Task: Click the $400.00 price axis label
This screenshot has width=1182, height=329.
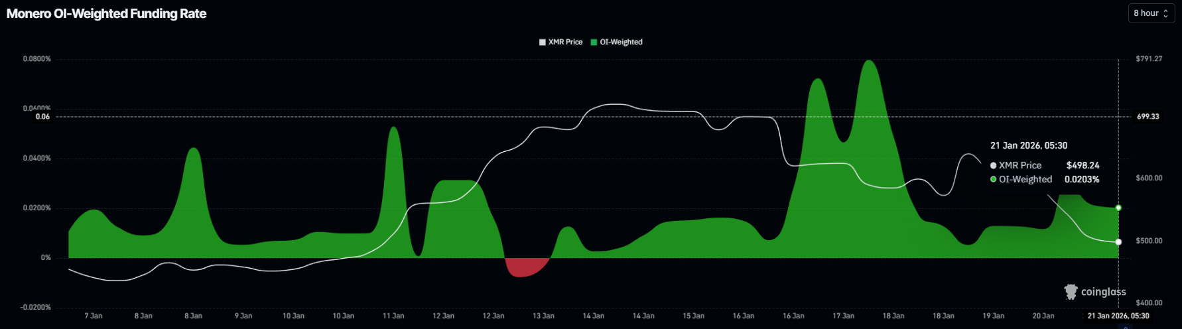Action: coord(1149,302)
